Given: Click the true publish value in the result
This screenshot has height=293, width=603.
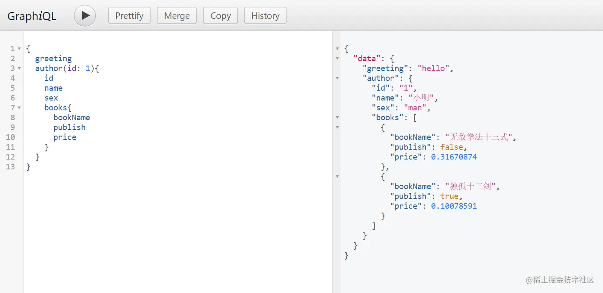Looking at the screenshot, I should click(449, 196).
